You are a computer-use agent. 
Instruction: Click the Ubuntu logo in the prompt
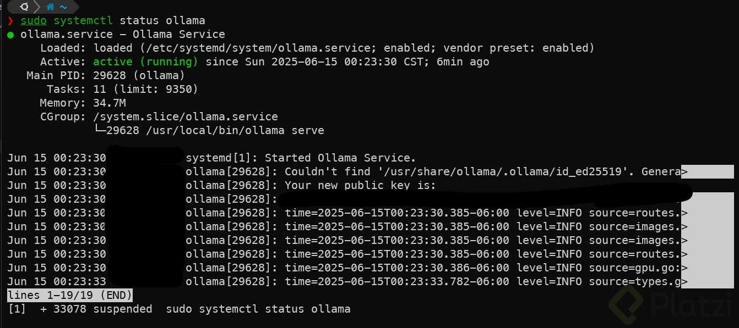[24, 7]
